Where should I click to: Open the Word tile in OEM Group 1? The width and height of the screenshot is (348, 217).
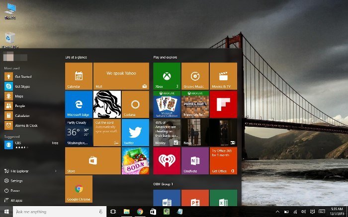click(167, 198)
